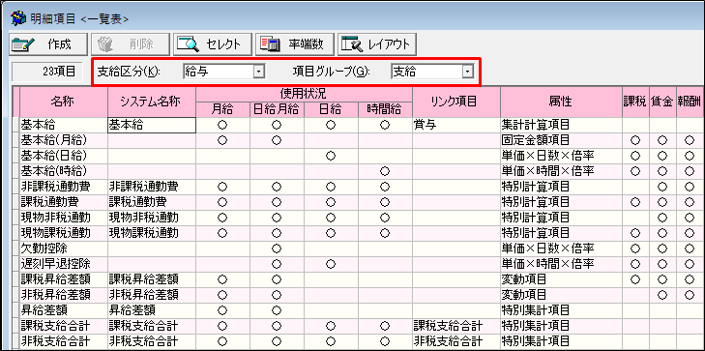
Task: Click the 報酬 column header
Action: point(690,102)
